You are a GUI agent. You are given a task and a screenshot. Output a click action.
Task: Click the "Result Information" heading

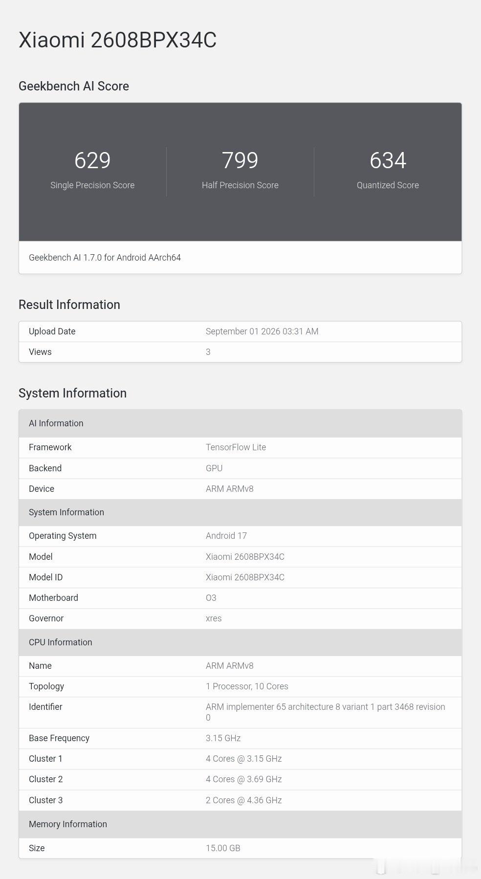click(x=69, y=305)
